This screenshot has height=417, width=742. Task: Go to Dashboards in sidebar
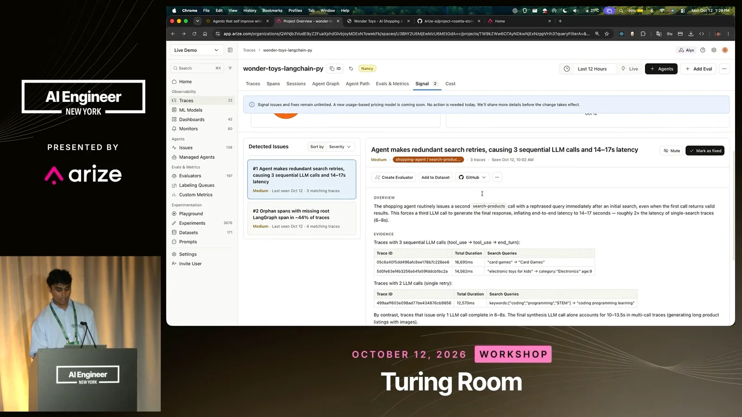pos(192,120)
